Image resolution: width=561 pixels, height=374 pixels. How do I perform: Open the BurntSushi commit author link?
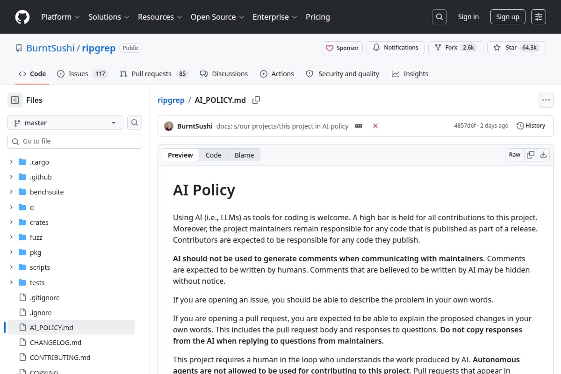coord(195,126)
